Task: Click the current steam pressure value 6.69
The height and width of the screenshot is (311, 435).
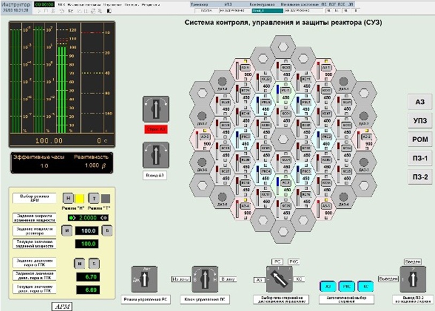Action: click(88, 290)
